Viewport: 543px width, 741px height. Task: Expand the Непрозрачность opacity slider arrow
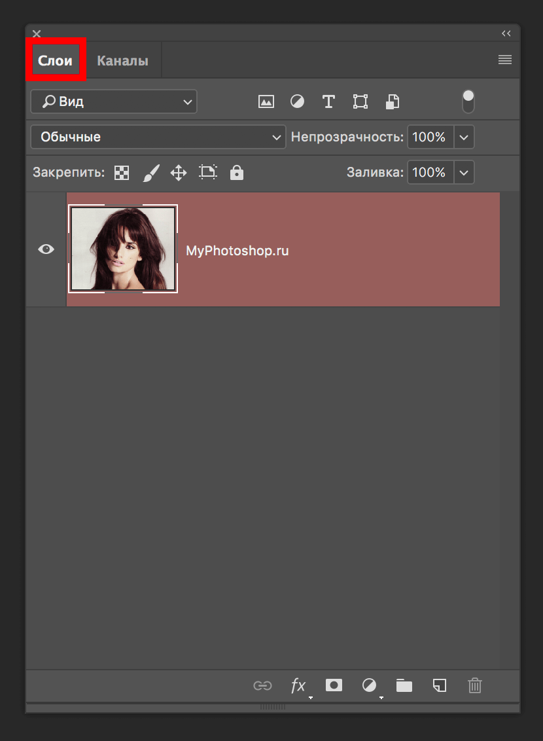point(464,137)
